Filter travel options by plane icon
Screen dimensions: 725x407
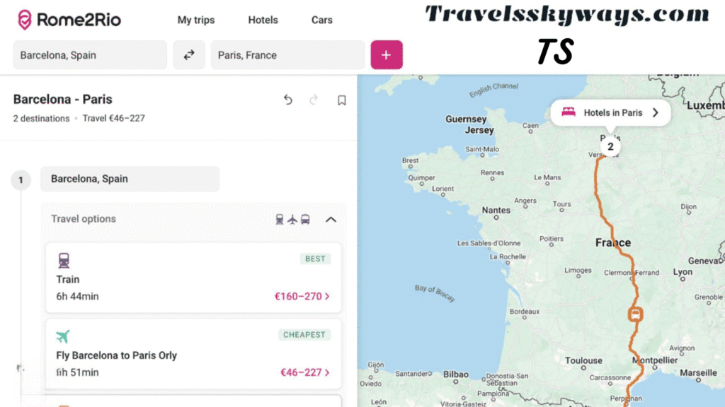[x=292, y=220]
